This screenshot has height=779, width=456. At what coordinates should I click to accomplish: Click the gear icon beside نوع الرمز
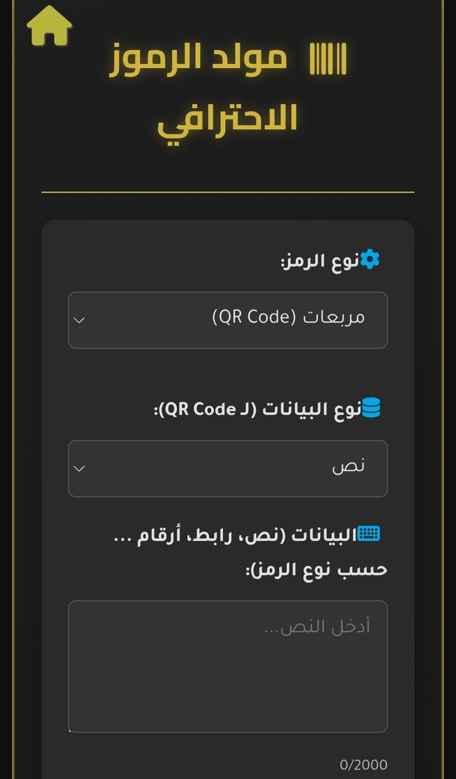[369, 259]
